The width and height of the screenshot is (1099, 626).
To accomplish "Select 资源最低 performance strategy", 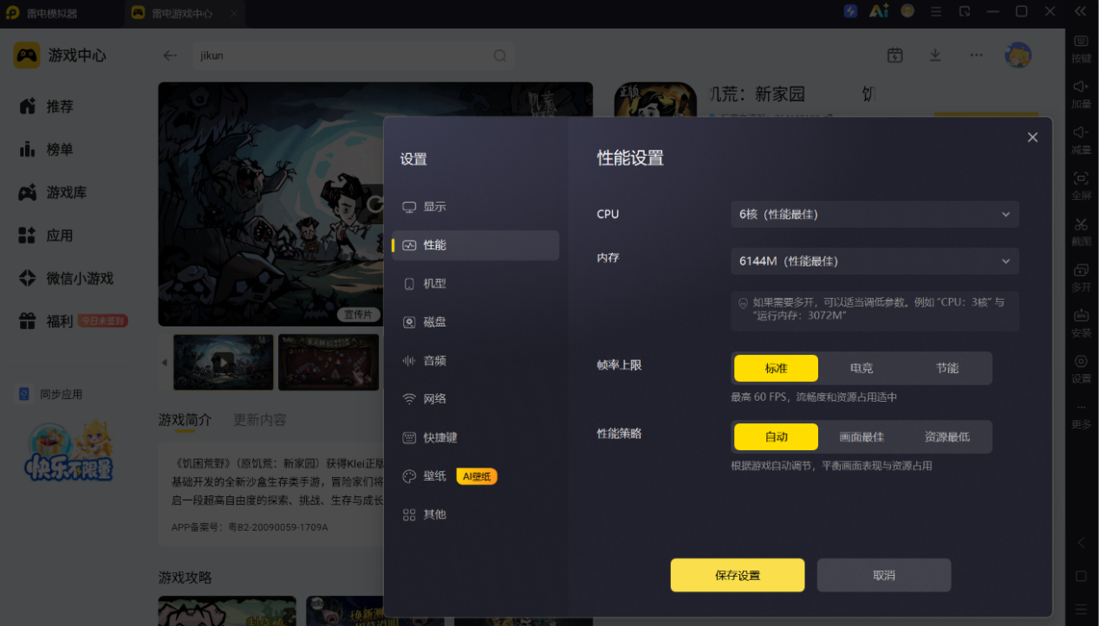I will click(947, 437).
